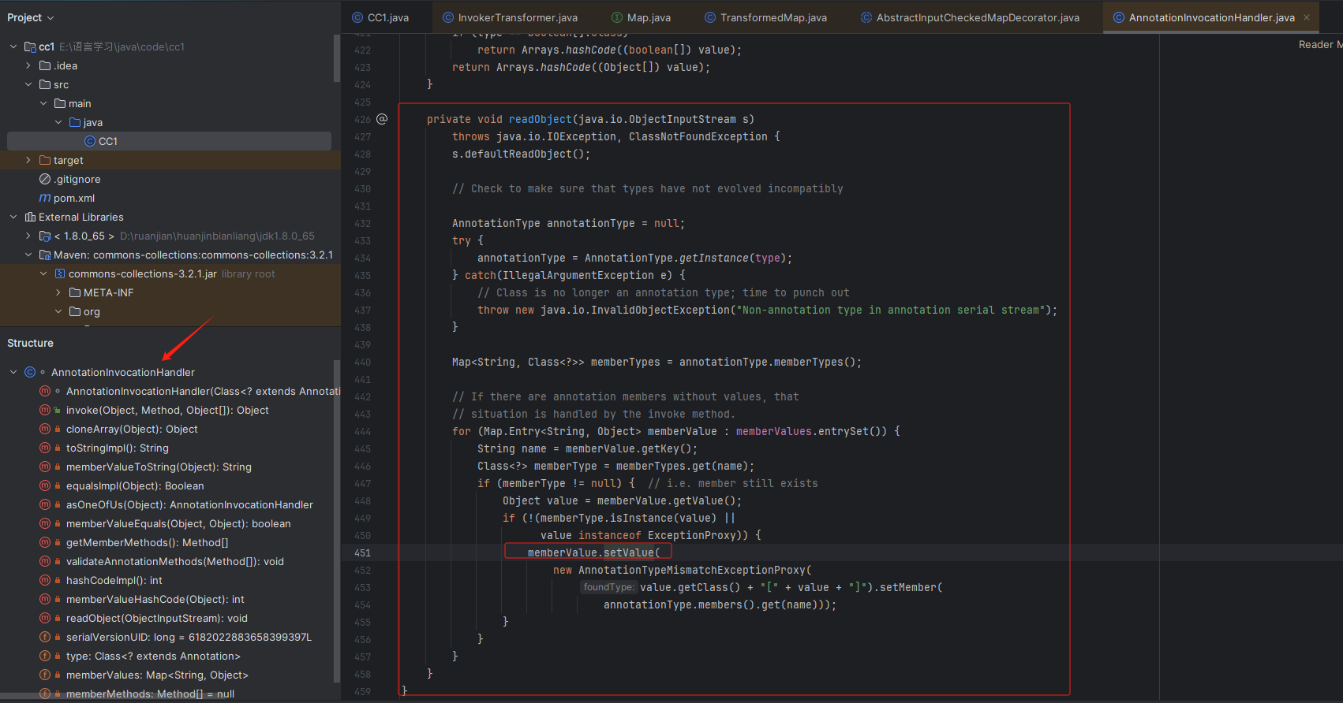
Task: Click the Structure panel title
Action: point(30,343)
